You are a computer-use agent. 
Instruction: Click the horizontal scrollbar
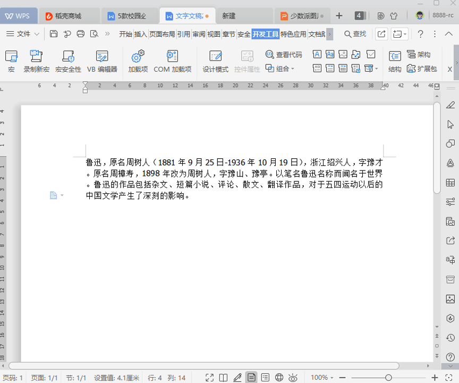204,365
